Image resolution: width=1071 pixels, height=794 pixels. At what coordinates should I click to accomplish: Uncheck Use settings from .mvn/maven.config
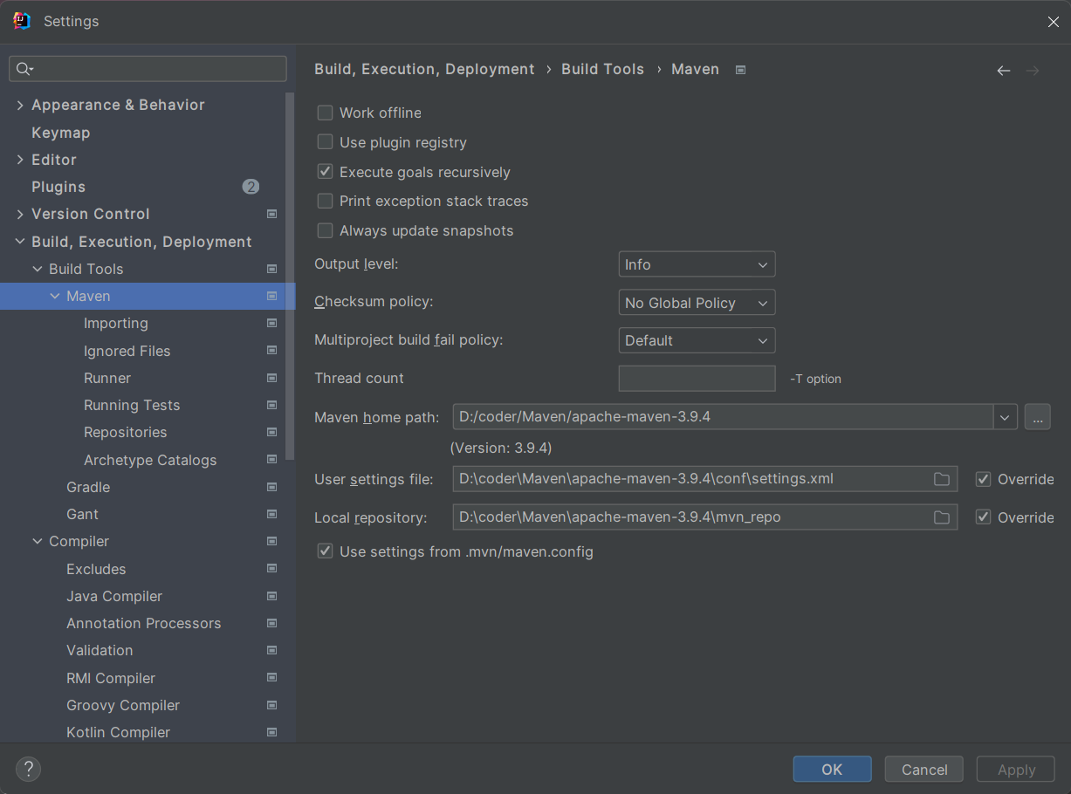(325, 551)
